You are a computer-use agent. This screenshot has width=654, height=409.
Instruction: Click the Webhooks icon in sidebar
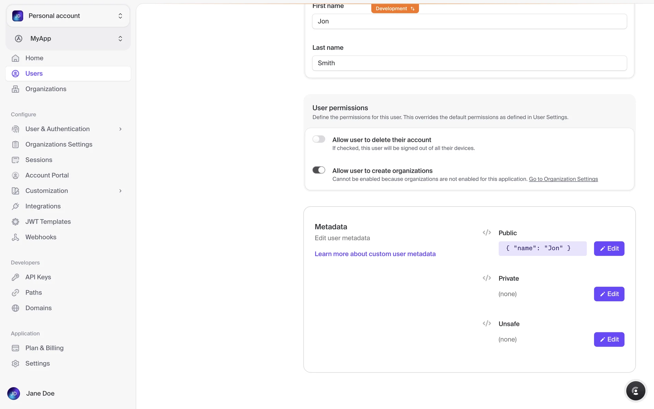pos(15,237)
